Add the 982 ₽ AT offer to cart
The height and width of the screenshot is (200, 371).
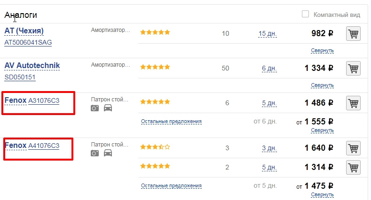[x=353, y=34]
